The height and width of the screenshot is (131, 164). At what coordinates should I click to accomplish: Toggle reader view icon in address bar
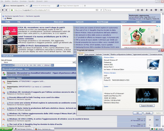97,10
